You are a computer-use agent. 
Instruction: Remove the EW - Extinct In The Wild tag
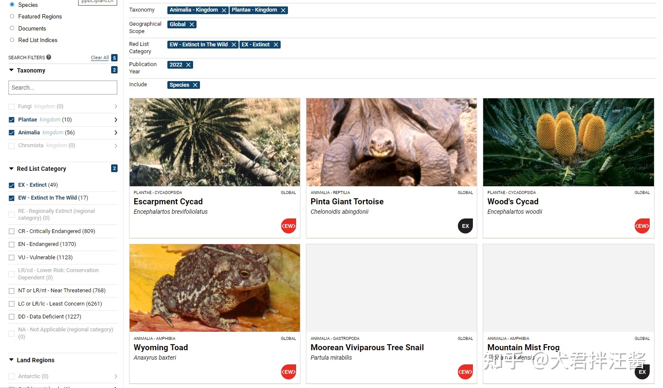(x=233, y=45)
